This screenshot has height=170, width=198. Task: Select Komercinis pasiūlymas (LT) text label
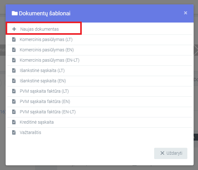pos(46,39)
